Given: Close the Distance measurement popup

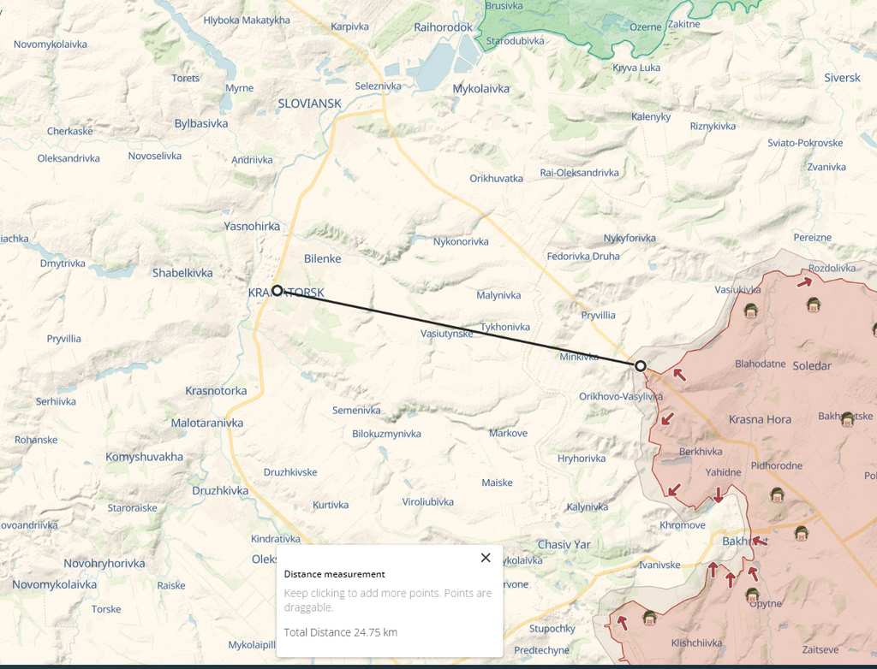Looking at the screenshot, I should [486, 557].
